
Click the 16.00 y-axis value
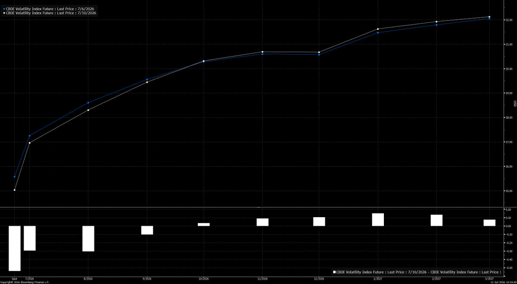click(509, 166)
